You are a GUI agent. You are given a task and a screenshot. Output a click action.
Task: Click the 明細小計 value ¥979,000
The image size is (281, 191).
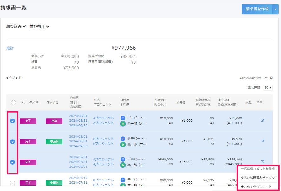(x=70, y=56)
